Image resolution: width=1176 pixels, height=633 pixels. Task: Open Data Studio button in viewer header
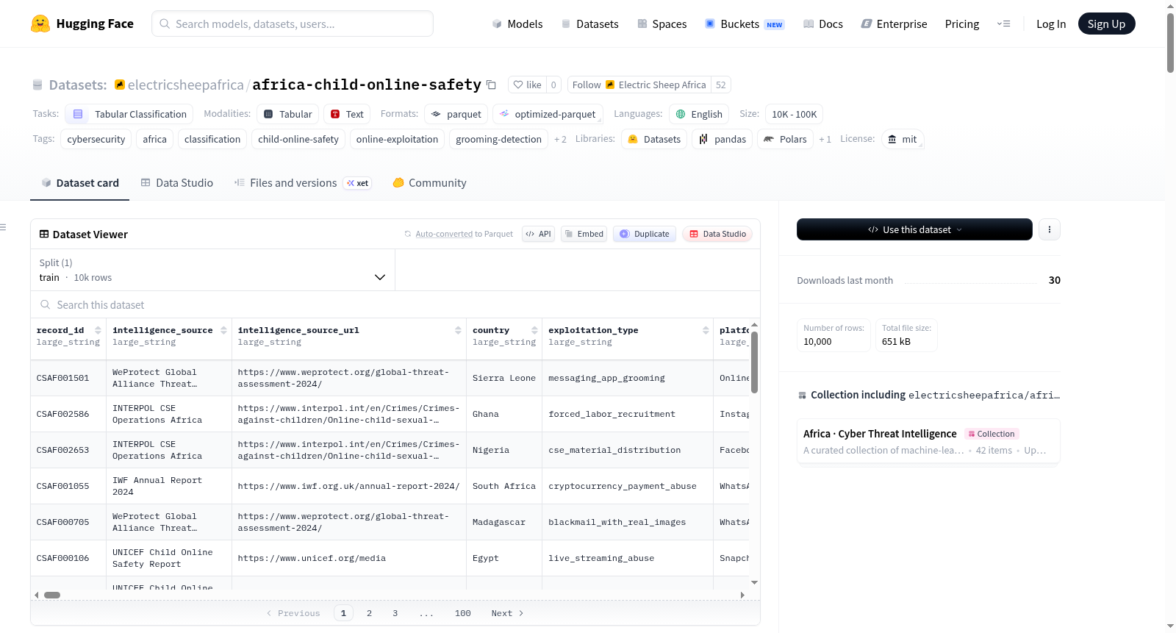[x=717, y=234]
